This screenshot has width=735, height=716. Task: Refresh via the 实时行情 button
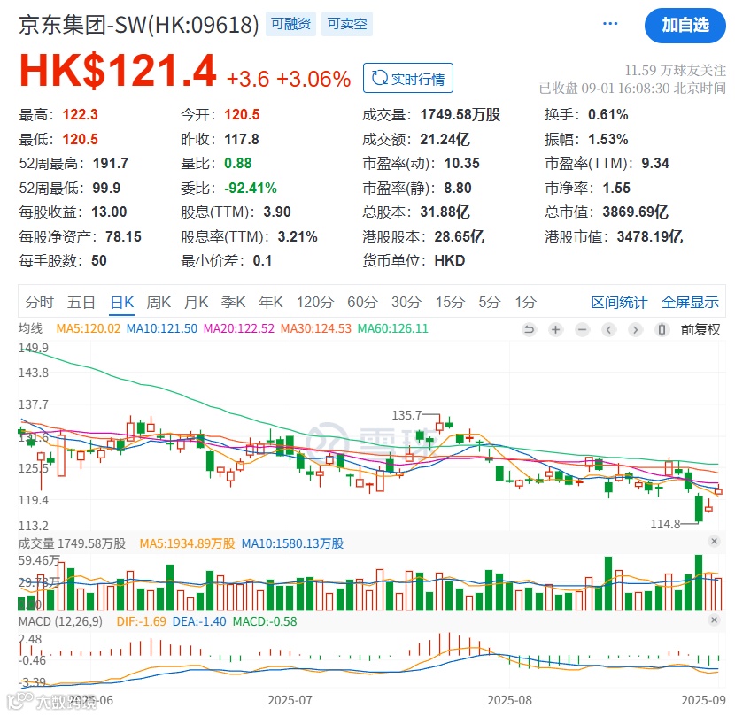408,78
